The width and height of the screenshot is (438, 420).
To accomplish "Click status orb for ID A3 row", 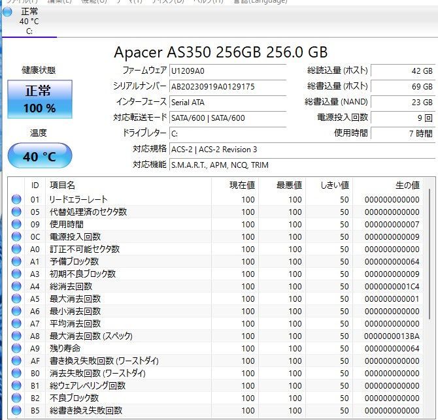I will pos(16,274).
